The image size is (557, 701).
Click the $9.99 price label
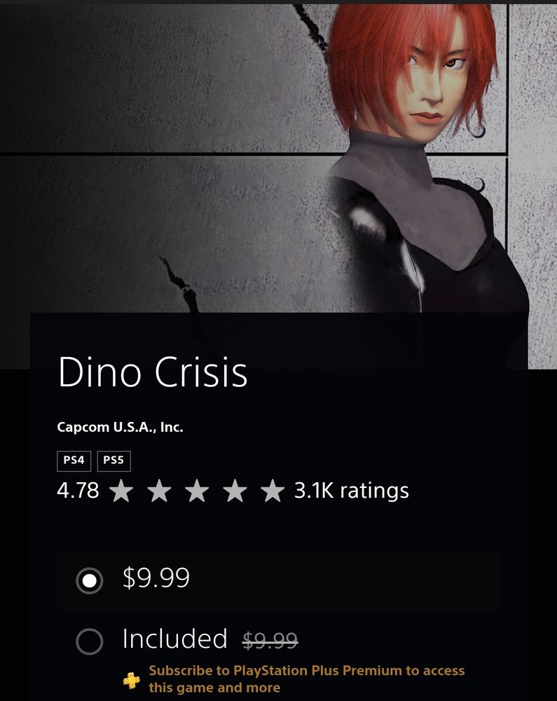coord(156,577)
